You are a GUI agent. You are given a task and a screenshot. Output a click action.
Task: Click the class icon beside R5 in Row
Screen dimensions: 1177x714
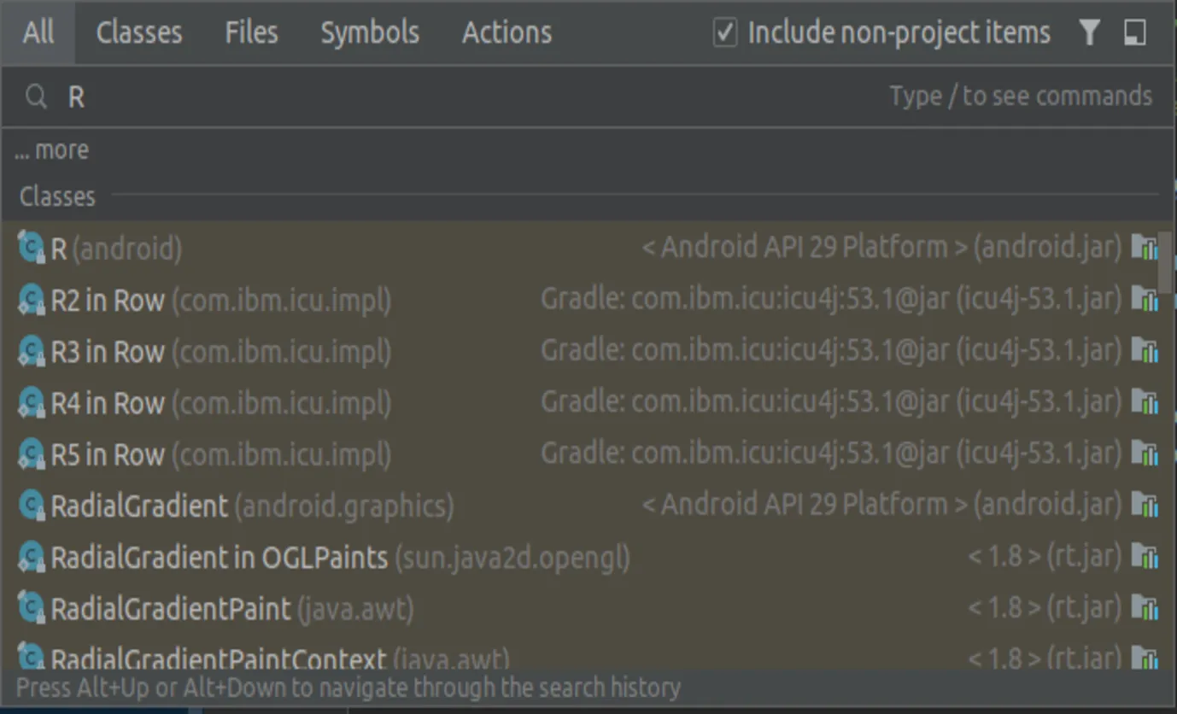click(x=32, y=454)
